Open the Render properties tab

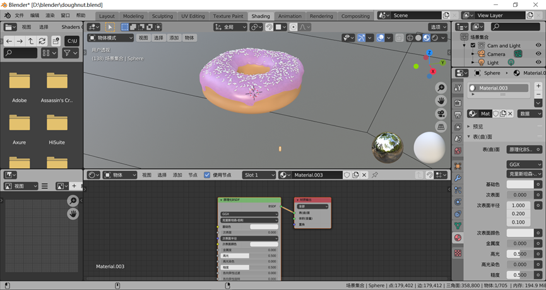(458, 103)
